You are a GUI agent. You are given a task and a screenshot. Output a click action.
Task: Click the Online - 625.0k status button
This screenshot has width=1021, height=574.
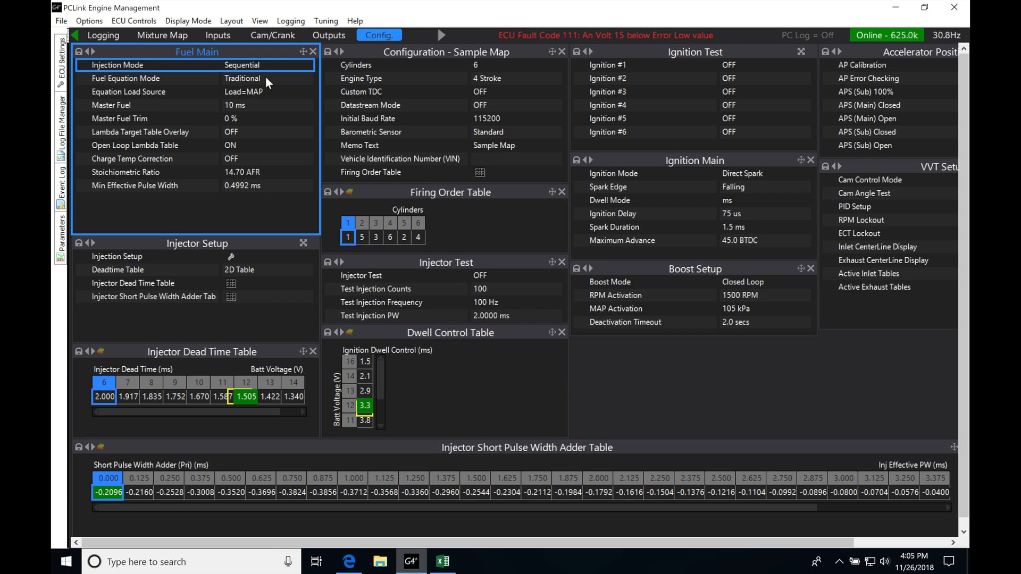pos(886,35)
